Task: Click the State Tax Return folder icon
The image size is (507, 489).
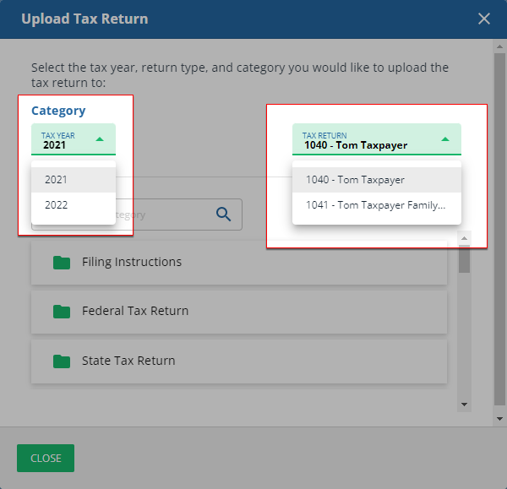Action: 62,361
